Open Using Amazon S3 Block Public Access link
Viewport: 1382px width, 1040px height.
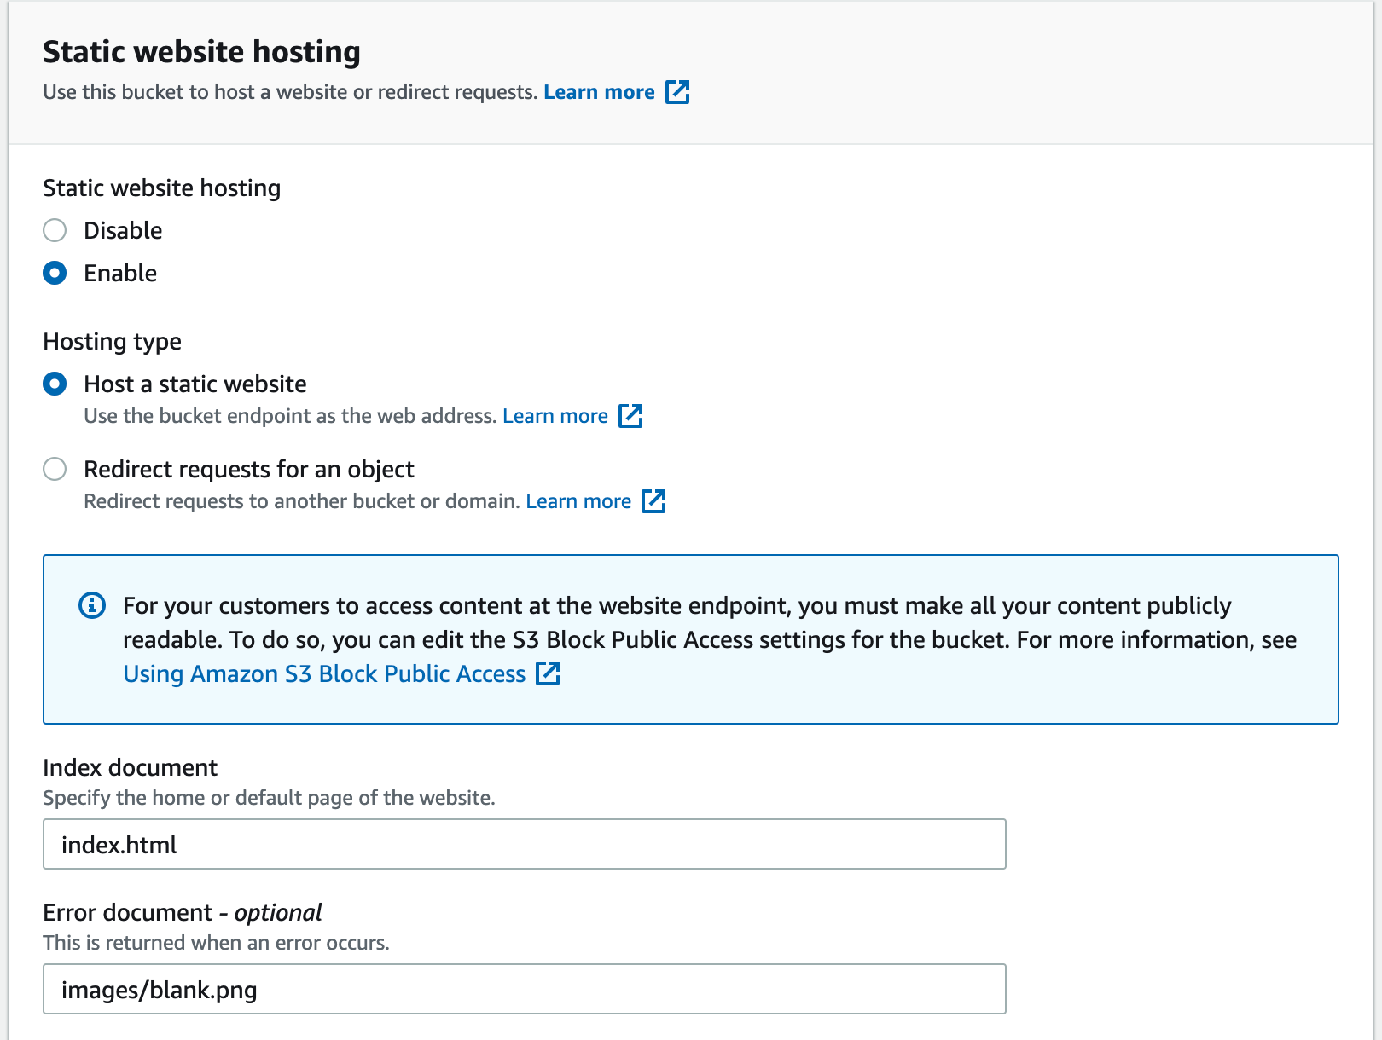324,673
